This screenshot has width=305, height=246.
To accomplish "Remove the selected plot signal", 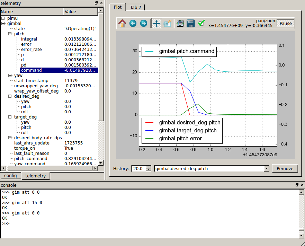I will click(x=285, y=168).
